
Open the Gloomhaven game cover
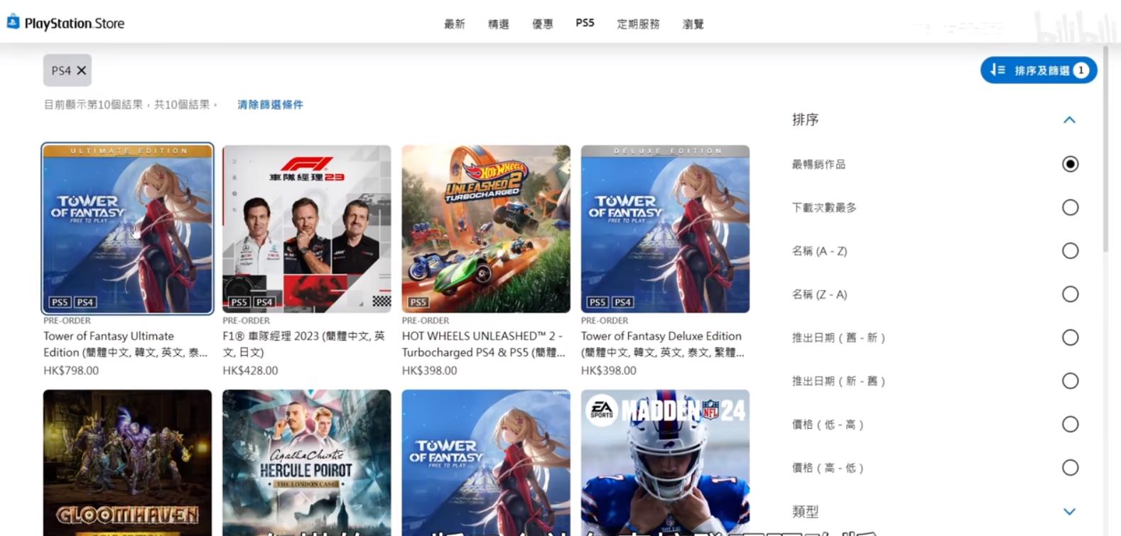pyautogui.click(x=127, y=462)
